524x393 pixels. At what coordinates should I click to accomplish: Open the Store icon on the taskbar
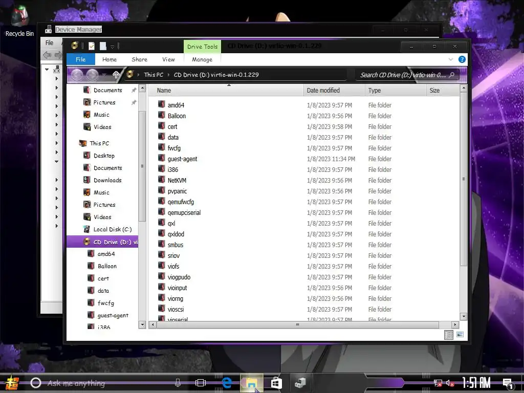pyautogui.click(x=276, y=383)
